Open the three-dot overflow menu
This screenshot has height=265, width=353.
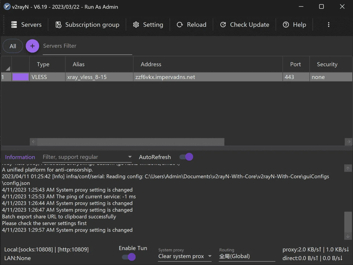(328, 25)
